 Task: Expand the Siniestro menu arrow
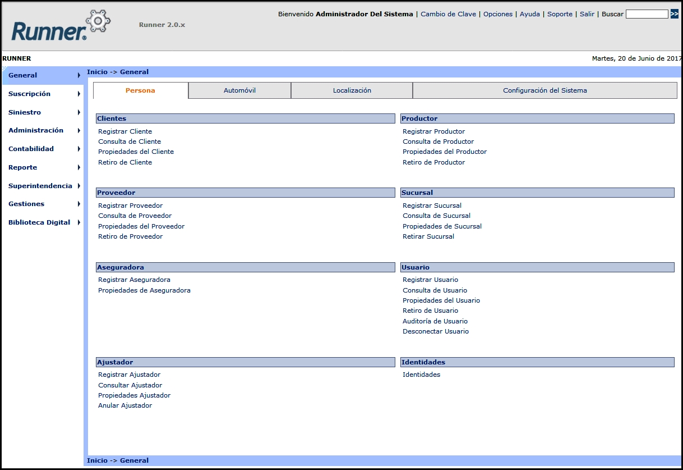click(x=79, y=112)
